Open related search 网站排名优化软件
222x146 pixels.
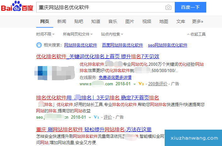tap(81, 45)
